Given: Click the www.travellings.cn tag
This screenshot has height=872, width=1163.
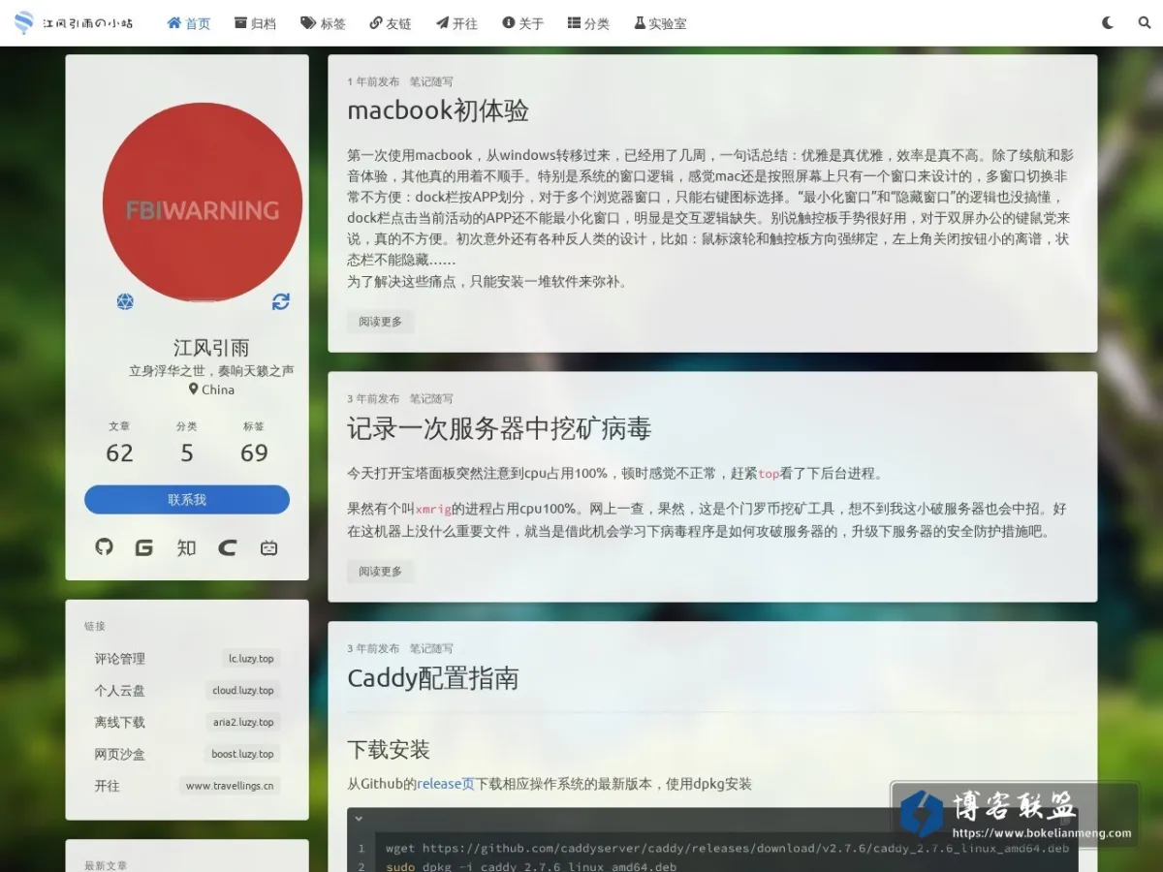Looking at the screenshot, I should [230, 786].
